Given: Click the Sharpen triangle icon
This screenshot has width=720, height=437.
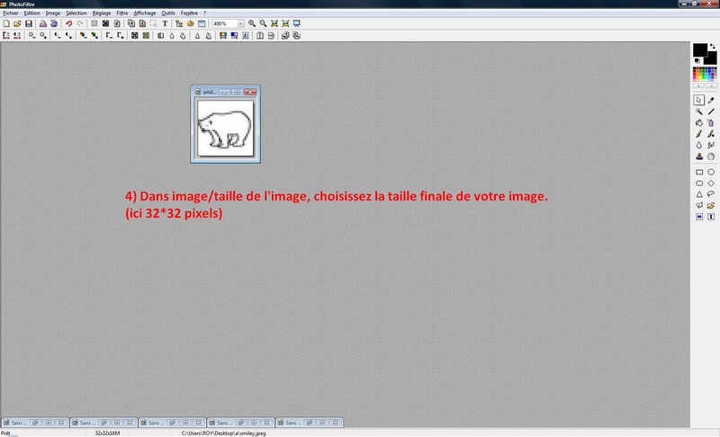Looking at the screenshot, I should (197, 35).
